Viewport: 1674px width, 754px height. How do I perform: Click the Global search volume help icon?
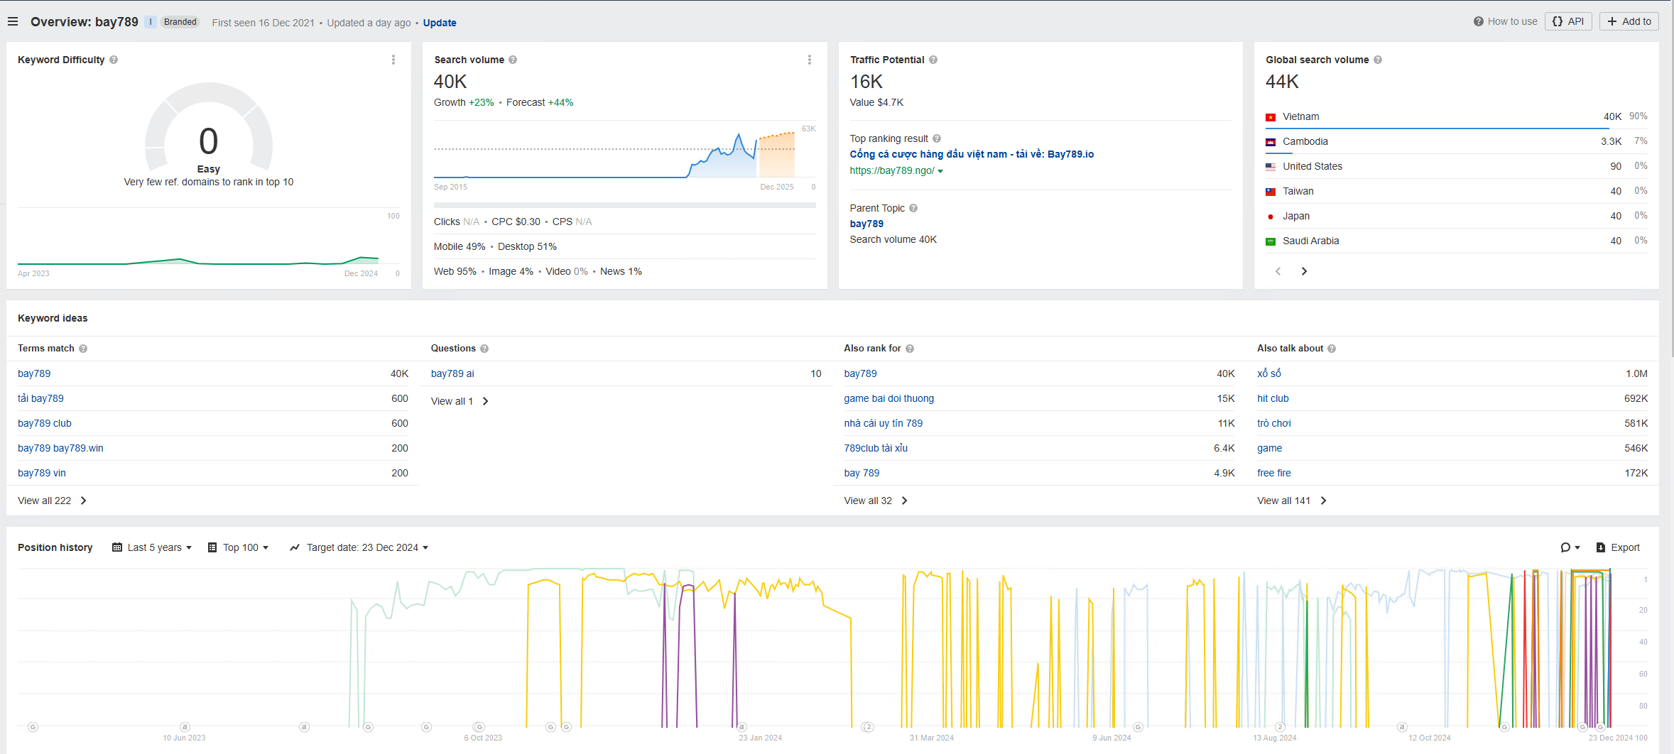coord(1378,60)
